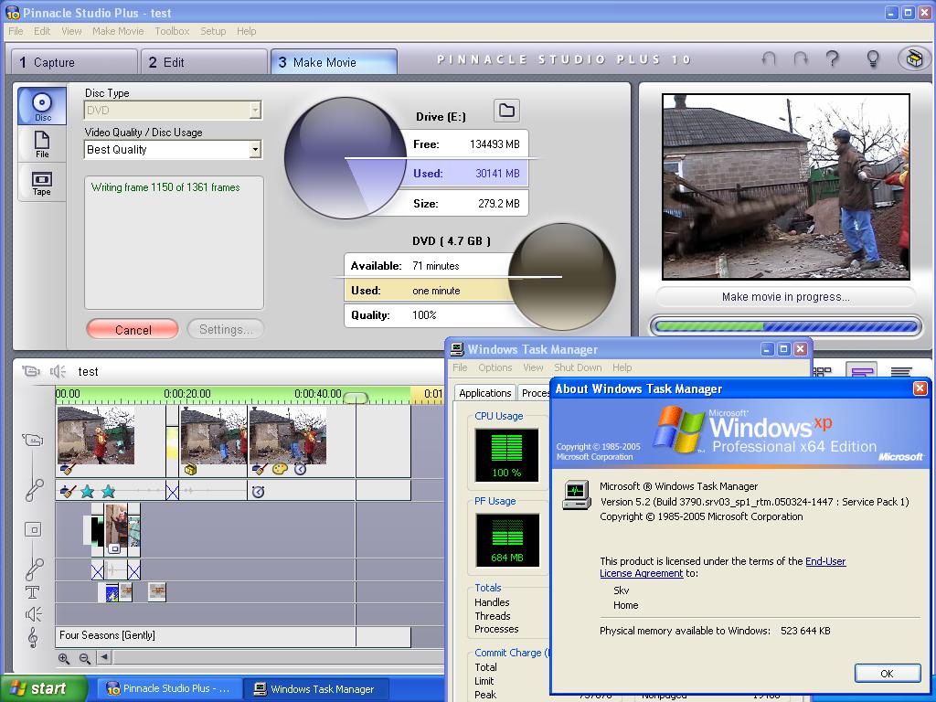The height and width of the screenshot is (702, 936).
Task: Zoom out on the timeline
Action: click(85, 658)
